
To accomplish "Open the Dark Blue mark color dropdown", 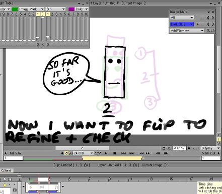I will [x=182, y=24].
